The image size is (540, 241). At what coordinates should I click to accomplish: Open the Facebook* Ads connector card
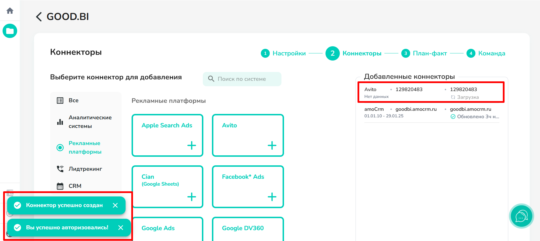tap(248, 187)
